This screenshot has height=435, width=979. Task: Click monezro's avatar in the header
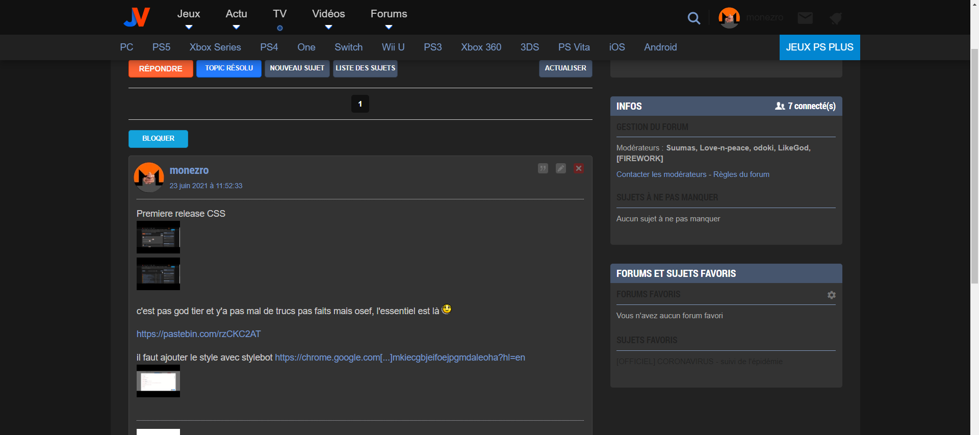point(729,18)
